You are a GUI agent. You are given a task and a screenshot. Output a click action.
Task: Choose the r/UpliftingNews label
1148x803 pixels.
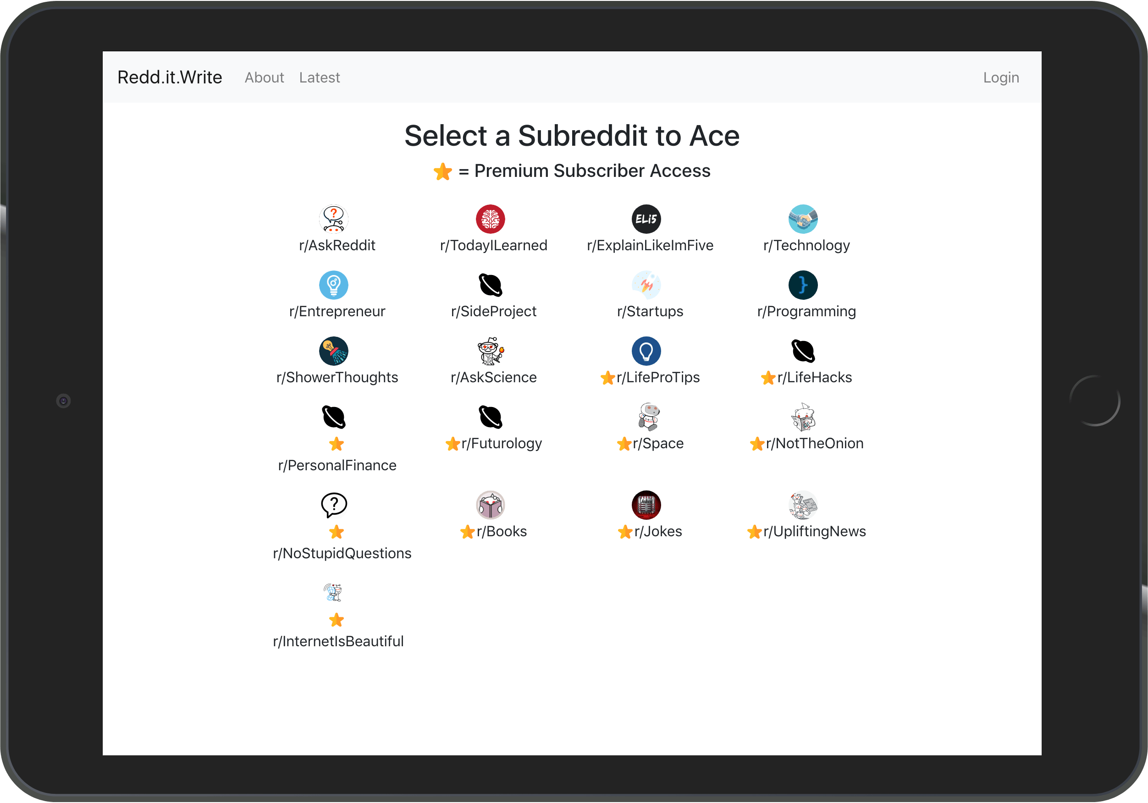(815, 532)
